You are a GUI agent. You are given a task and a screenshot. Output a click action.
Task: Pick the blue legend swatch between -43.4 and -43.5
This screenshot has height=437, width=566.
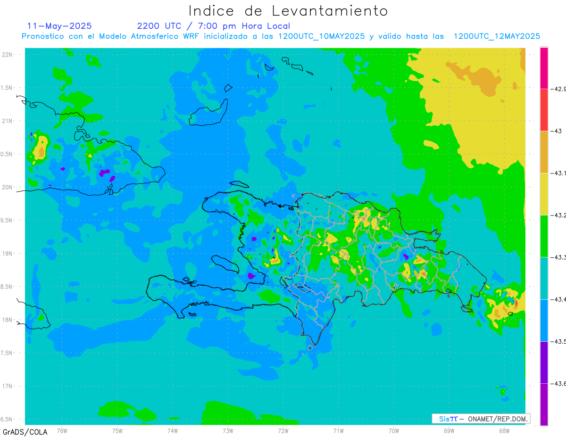pyautogui.click(x=544, y=320)
